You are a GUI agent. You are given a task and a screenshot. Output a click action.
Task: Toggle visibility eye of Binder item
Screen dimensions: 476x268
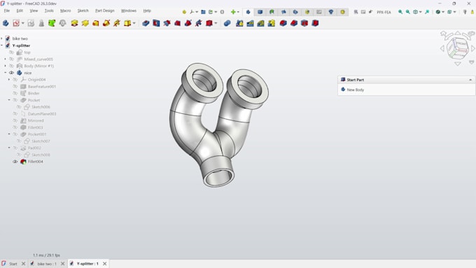[x=15, y=93]
